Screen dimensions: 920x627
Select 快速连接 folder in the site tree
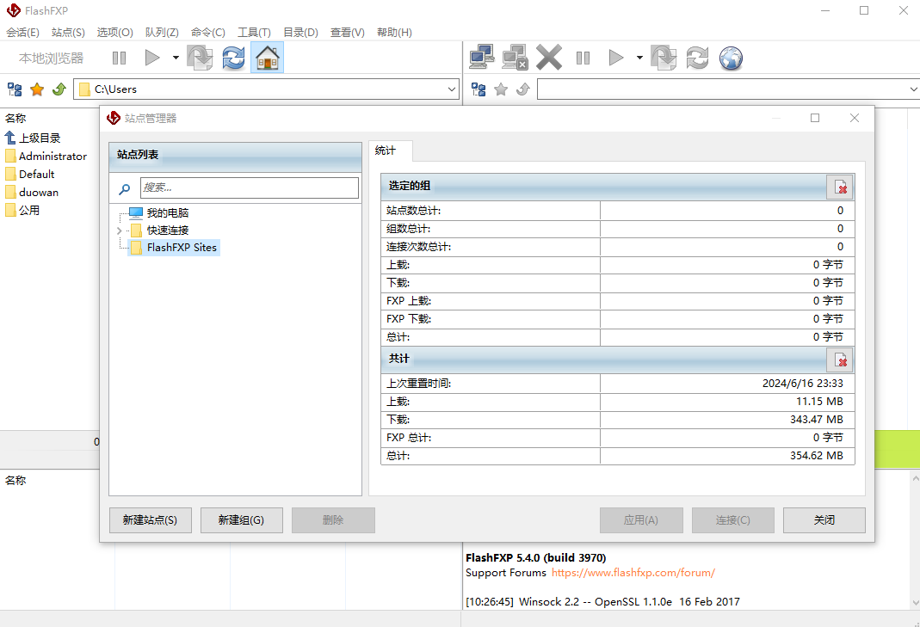click(x=168, y=231)
